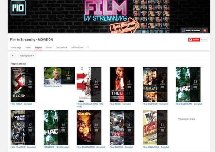215x152 pixels.
Task: Open the channel search magnifier icon
Action: tap(88, 47)
